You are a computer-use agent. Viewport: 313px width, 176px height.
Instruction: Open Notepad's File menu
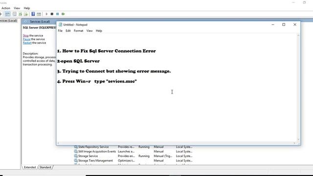[60, 31]
